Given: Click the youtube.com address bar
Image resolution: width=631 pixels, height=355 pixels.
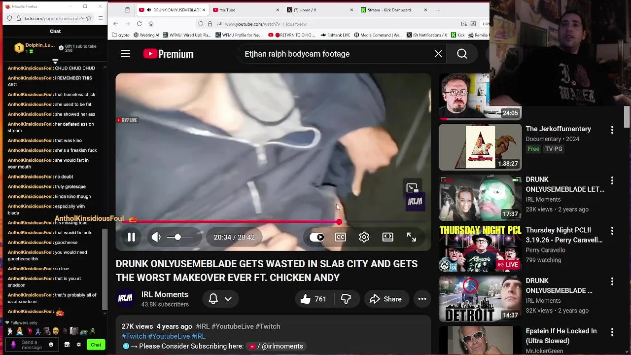Looking at the screenshot, I should [x=335, y=24].
